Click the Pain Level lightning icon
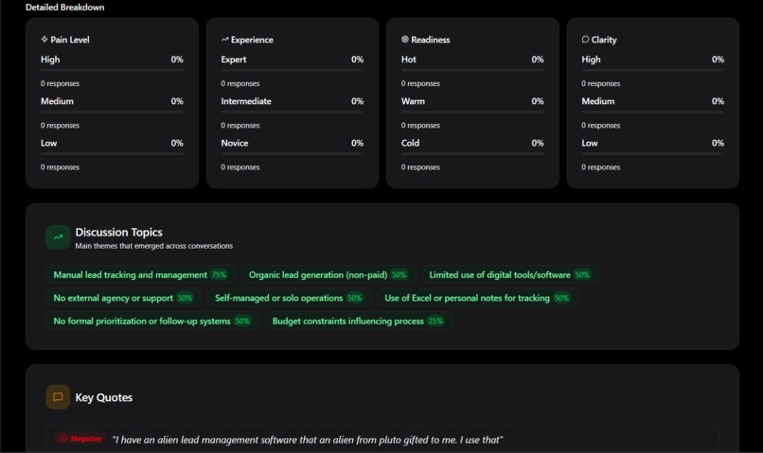The width and height of the screenshot is (763, 453). (44, 40)
